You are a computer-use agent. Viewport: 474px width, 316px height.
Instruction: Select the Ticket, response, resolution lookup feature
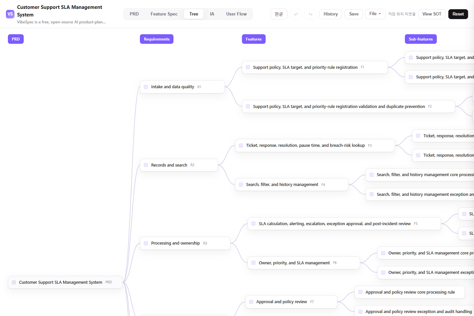point(315,145)
